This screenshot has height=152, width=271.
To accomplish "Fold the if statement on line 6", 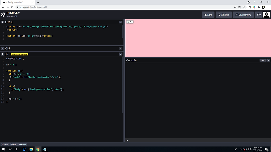I will pos(5,74).
